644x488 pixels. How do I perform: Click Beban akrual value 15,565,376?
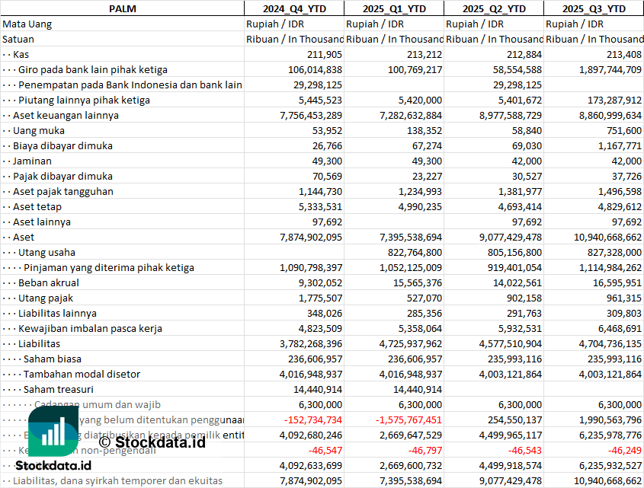[418, 282]
